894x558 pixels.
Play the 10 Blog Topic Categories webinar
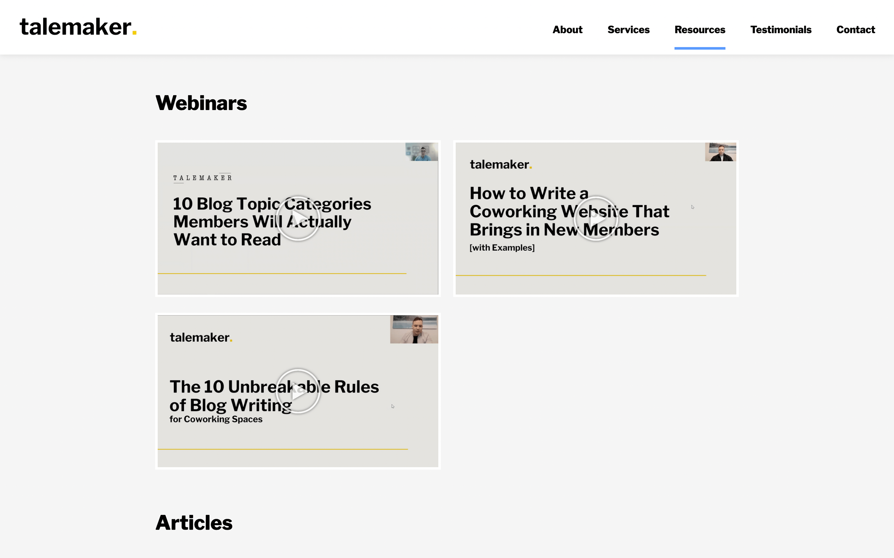pyautogui.click(x=298, y=218)
